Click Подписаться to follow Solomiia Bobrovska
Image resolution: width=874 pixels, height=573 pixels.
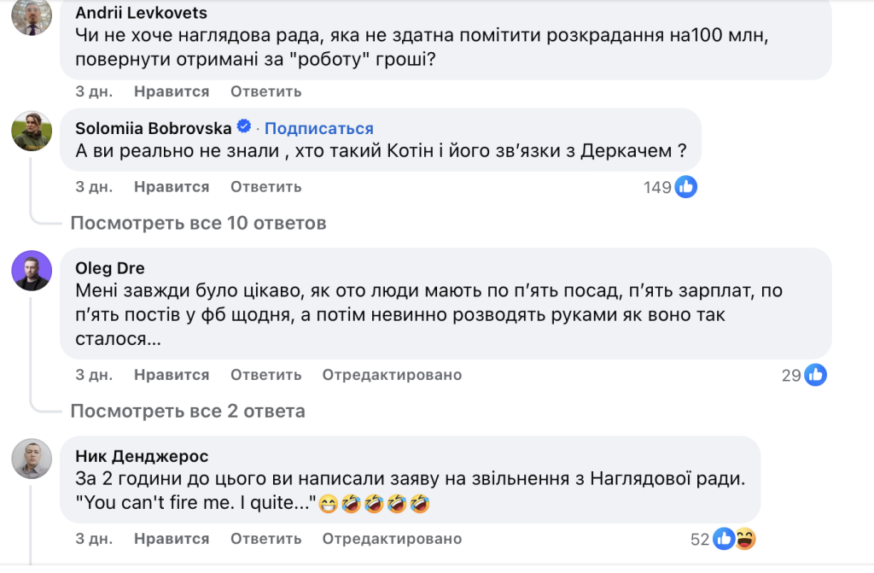click(318, 128)
